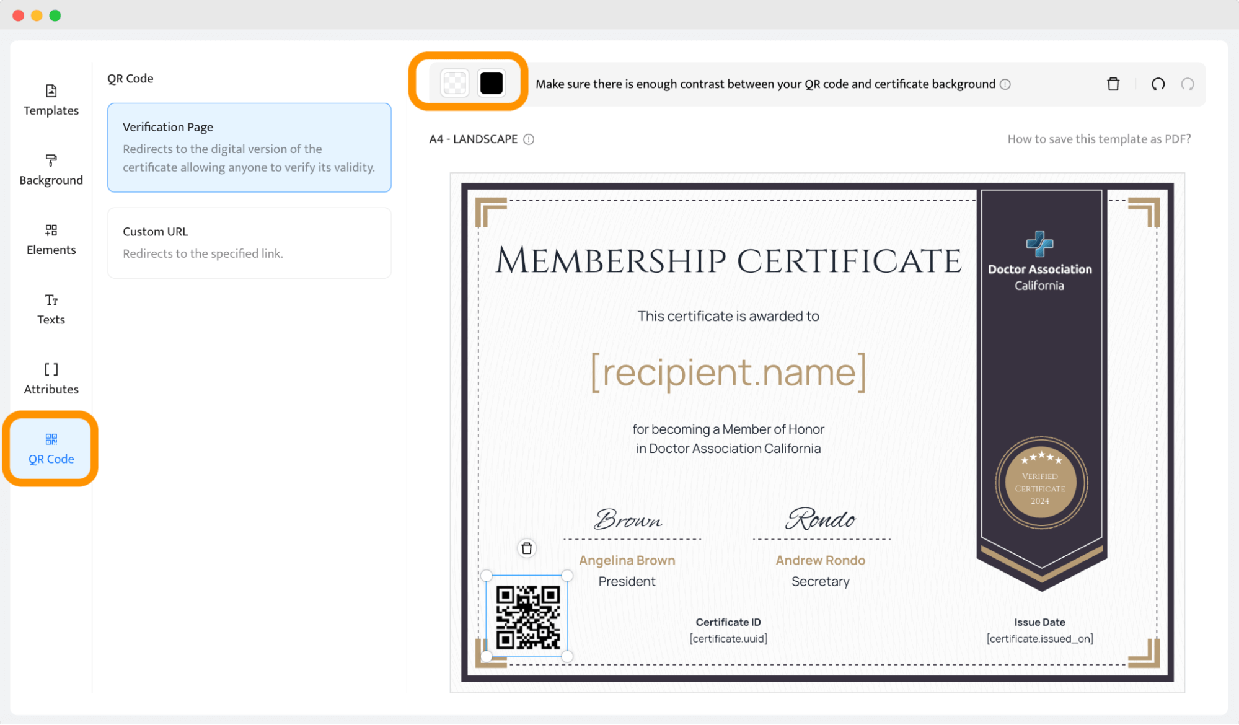
Task: Open the Texts sidebar section
Action: (x=51, y=309)
